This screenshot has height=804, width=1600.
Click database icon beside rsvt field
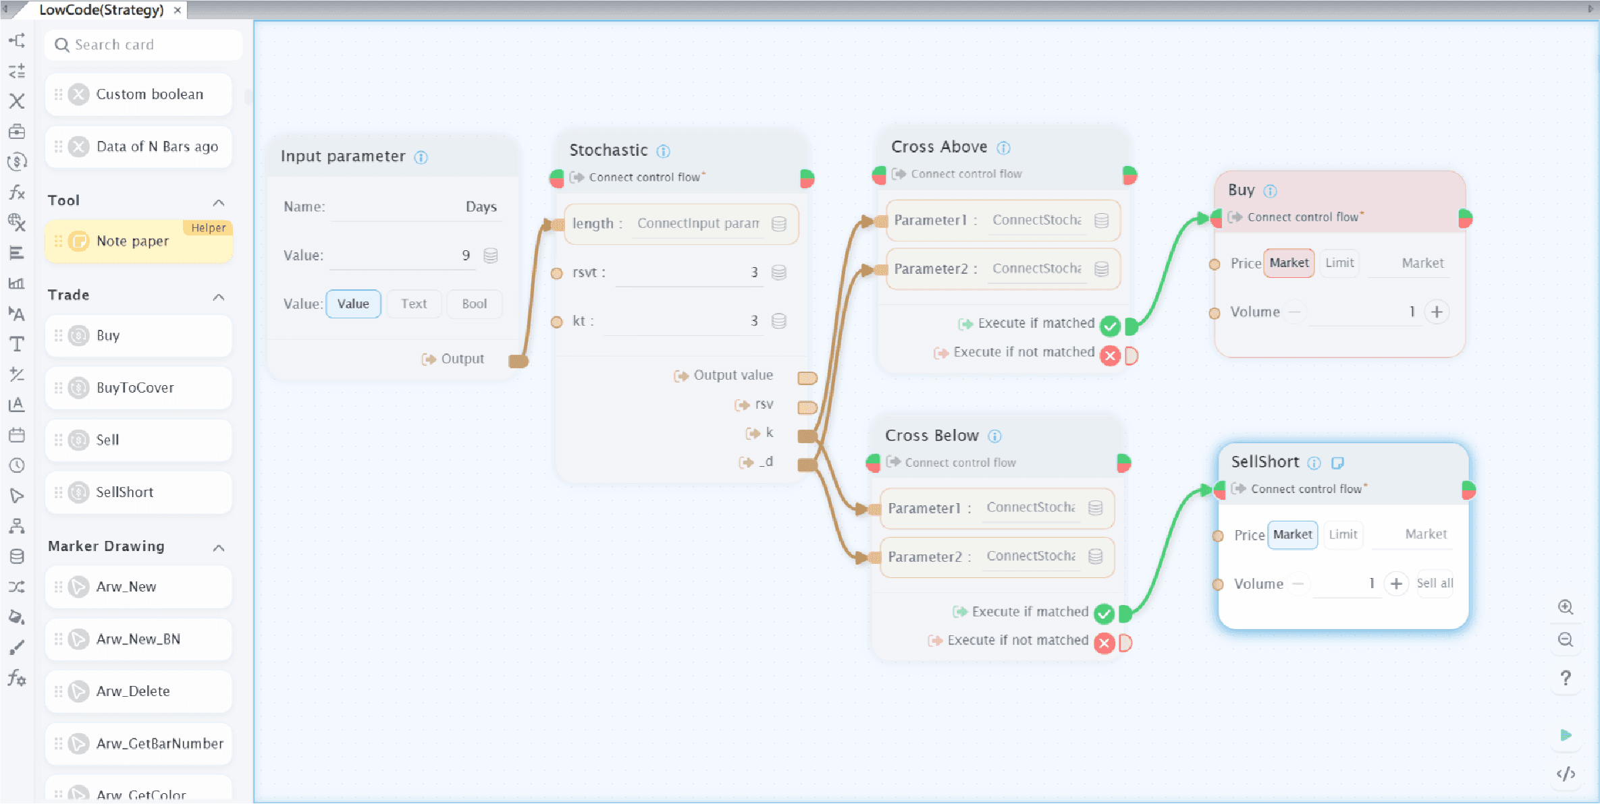778,272
